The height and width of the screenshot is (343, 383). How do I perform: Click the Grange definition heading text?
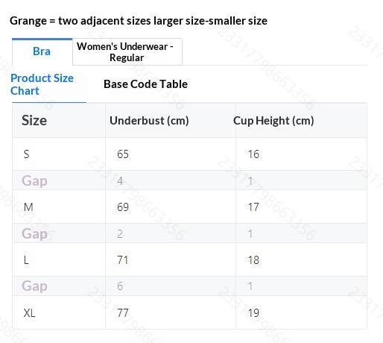(139, 21)
